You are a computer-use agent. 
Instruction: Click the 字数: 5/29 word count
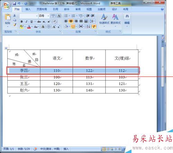point(24,149)
